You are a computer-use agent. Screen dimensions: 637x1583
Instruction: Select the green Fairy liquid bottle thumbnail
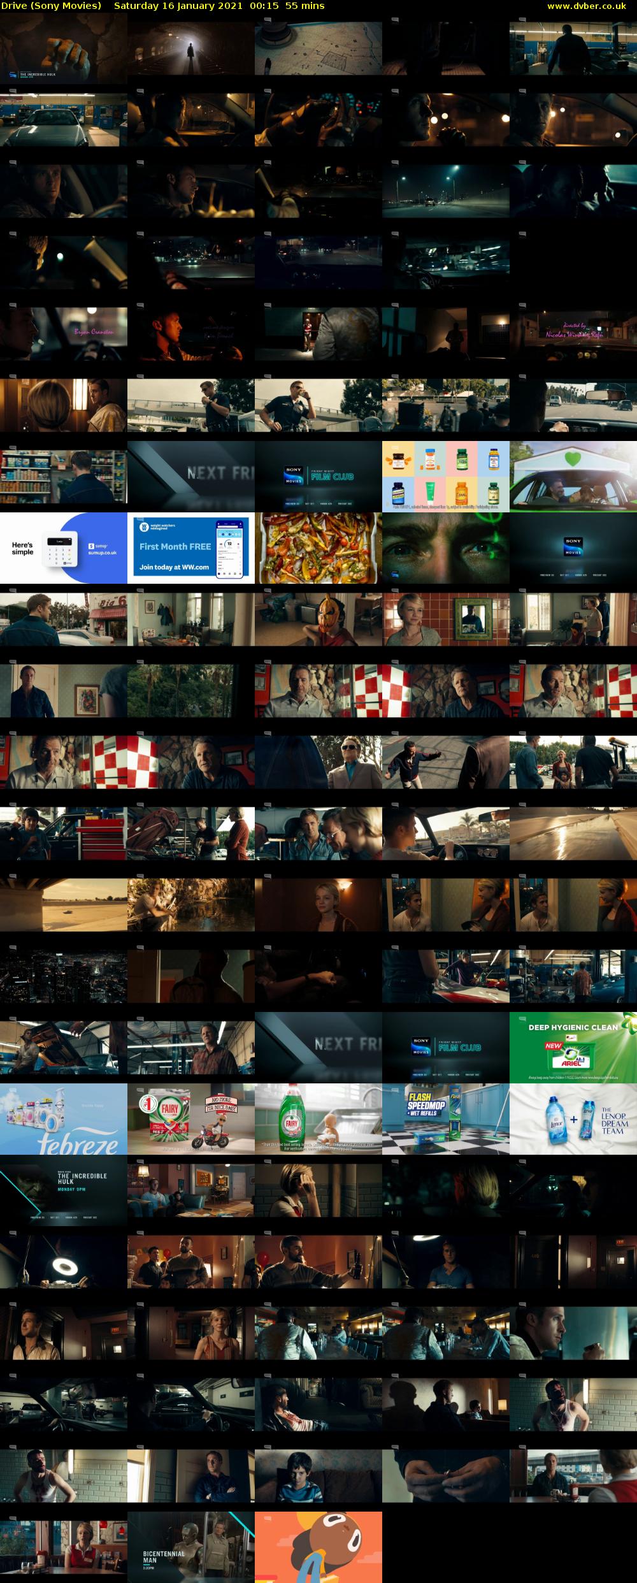pos(318,1119)
